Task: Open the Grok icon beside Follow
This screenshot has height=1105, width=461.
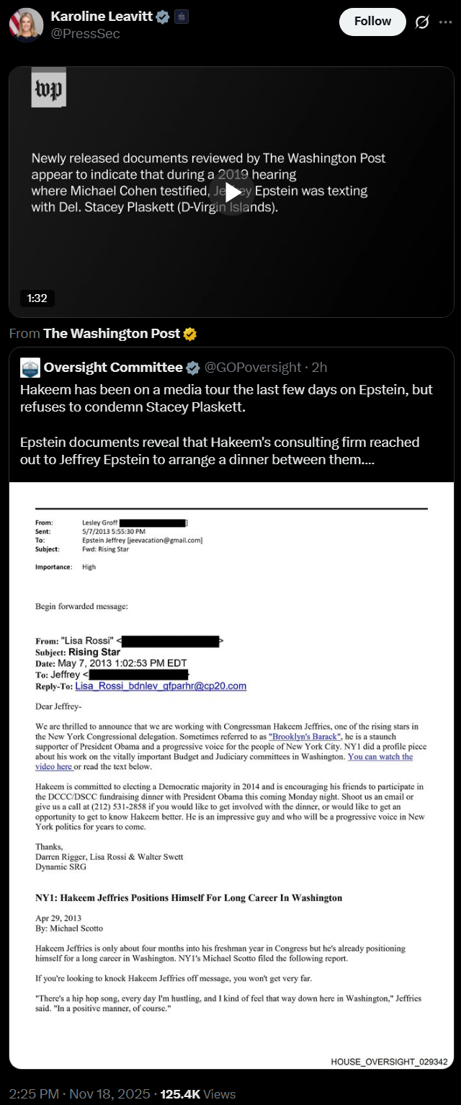Action: tap(423, 22)
